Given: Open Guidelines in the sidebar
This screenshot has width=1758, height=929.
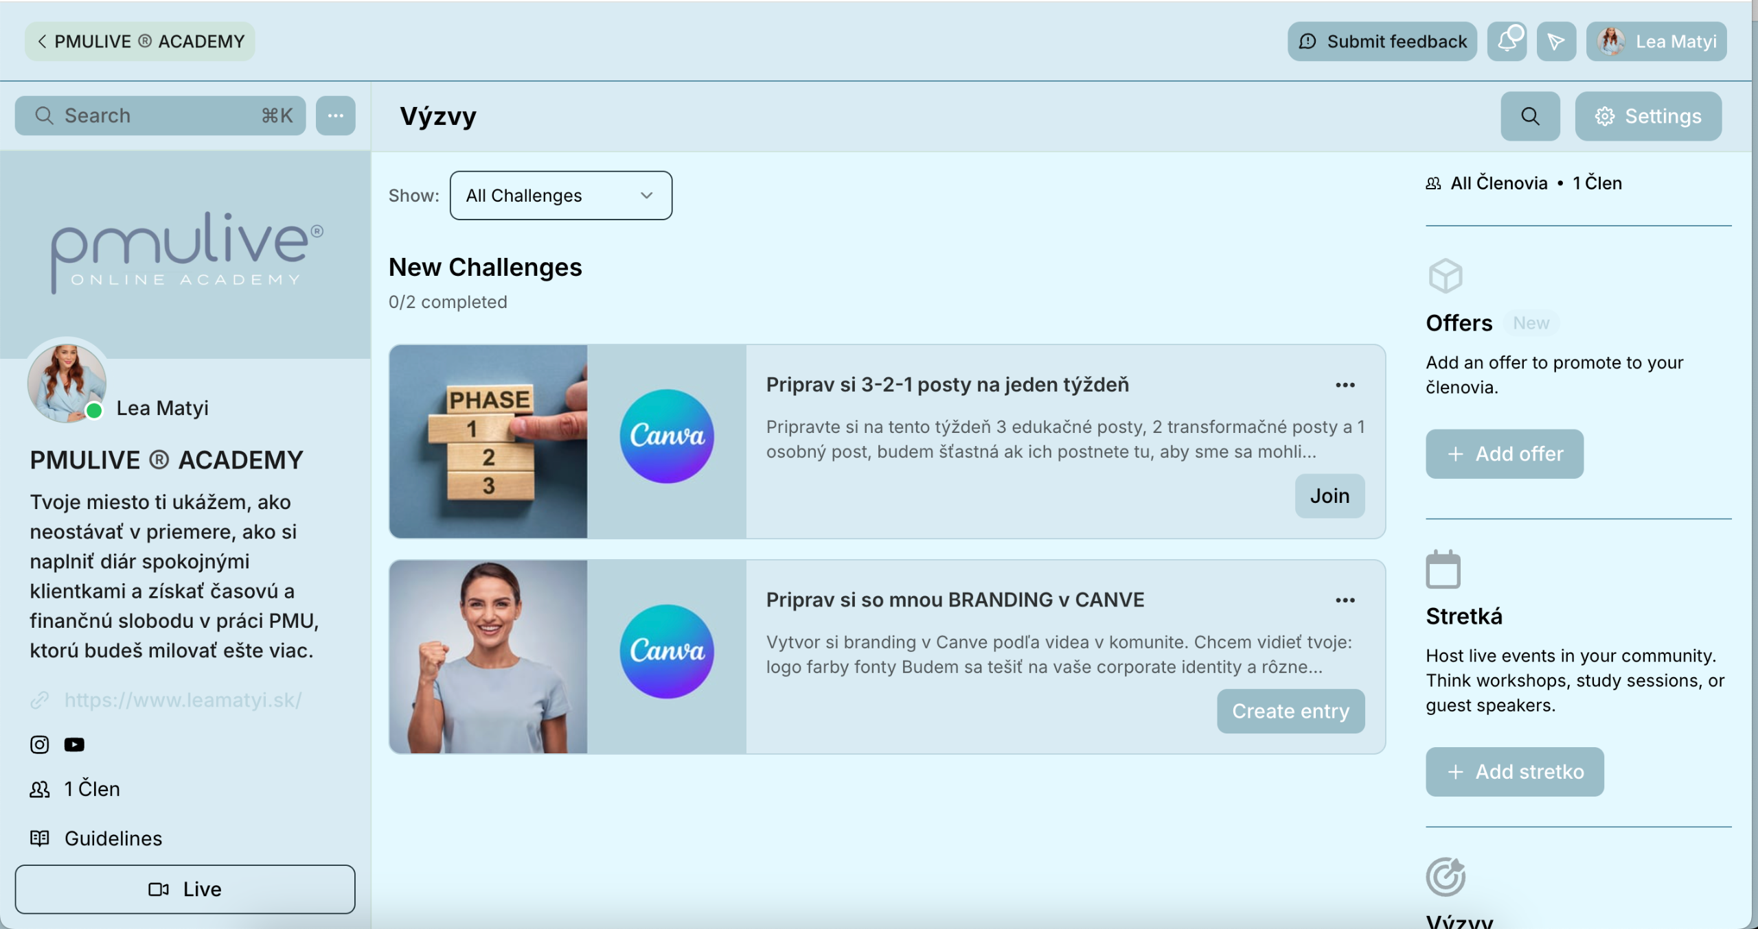Looking at the screenshot, I should 113,838.
